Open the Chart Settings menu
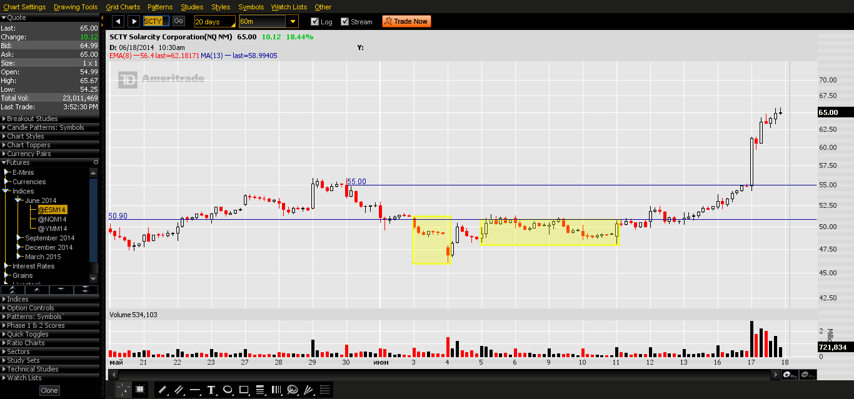The image size is (854, 399). (24, 7)
